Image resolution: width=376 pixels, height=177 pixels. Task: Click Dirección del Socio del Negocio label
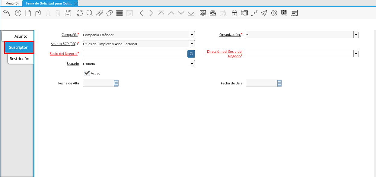click(x=225, y=54)
